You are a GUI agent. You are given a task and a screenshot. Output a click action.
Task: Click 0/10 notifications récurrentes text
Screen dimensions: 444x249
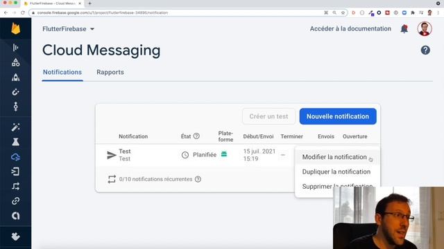click(x=155, y=179)
